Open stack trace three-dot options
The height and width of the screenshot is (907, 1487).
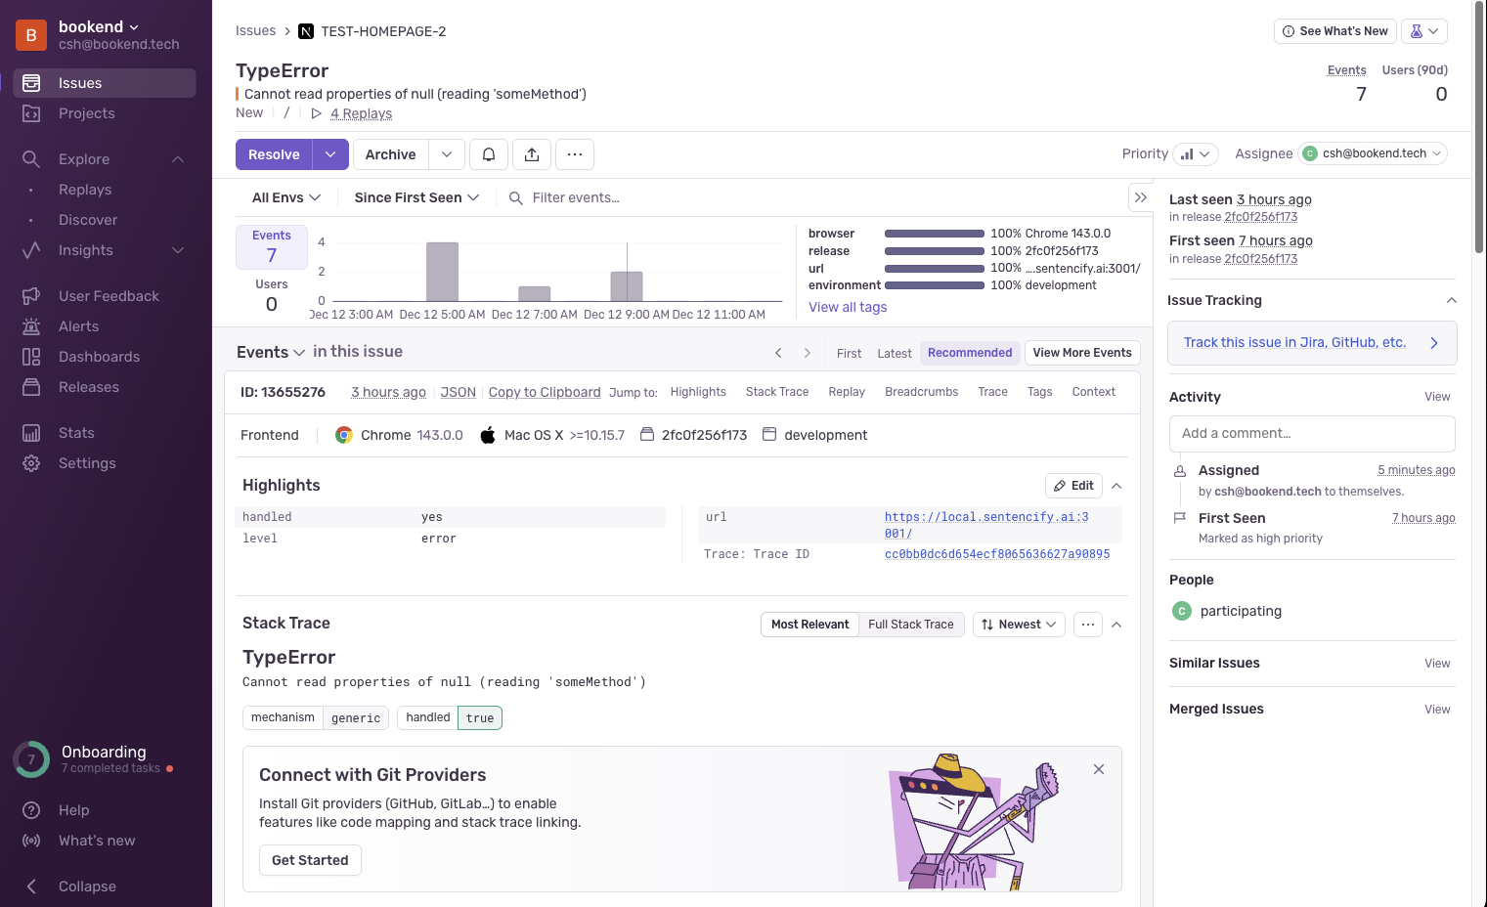pos(1087,625)
